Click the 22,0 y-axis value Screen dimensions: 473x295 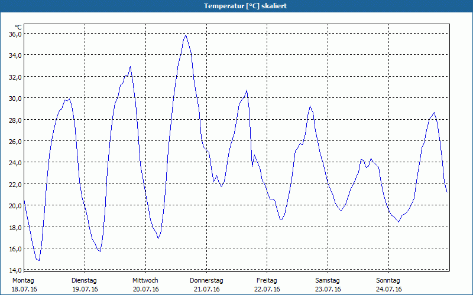coord(15,184)
